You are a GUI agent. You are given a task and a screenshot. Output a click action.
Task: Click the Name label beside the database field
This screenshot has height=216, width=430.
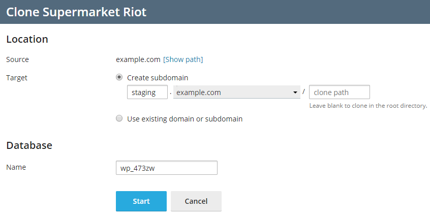[16, 167]
